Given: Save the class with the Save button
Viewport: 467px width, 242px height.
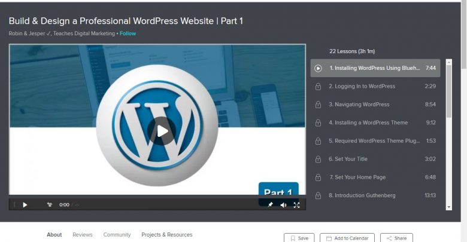Looking at the screenshot, I should tap(299, 238).
